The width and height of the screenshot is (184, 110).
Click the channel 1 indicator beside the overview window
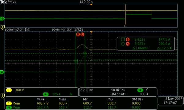(x=2, y=28)
